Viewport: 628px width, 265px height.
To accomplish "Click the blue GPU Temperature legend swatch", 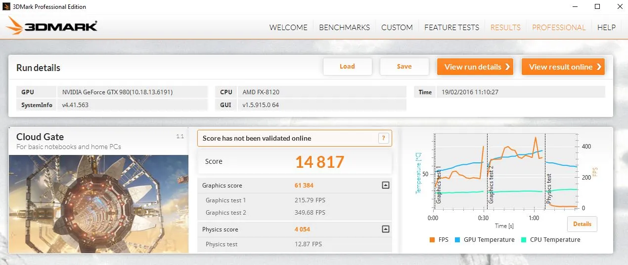I will tap(457, 240).
